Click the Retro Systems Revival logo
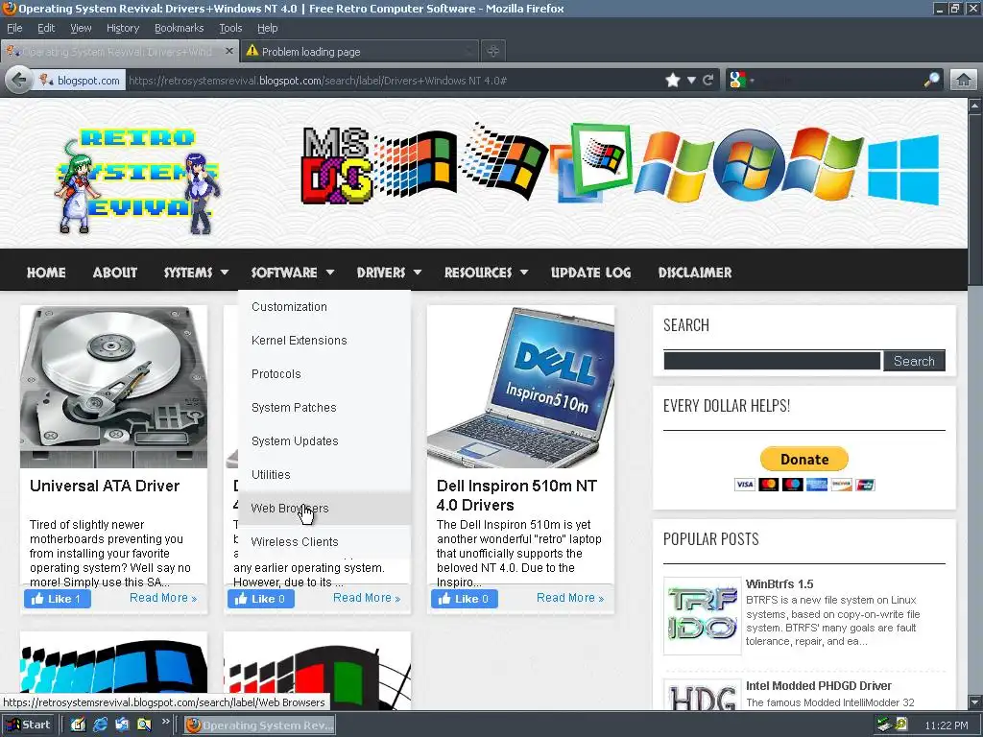 [138, 180]
